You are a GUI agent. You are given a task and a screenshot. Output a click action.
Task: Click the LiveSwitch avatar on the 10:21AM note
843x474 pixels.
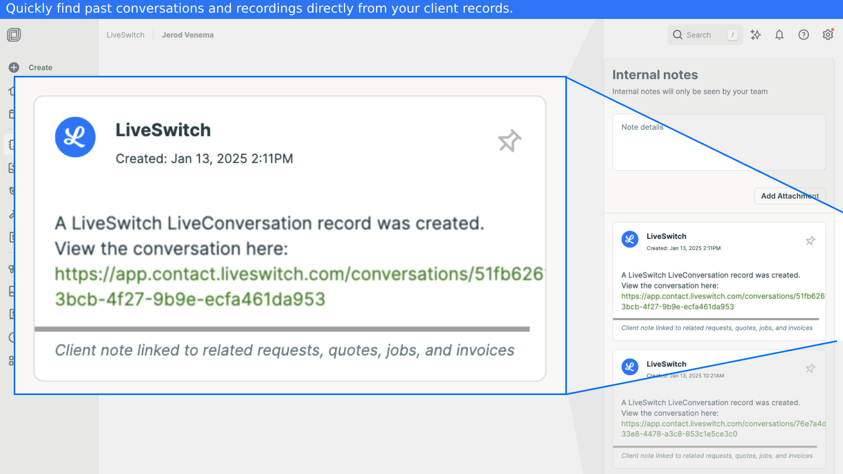[x=630, y=367]
